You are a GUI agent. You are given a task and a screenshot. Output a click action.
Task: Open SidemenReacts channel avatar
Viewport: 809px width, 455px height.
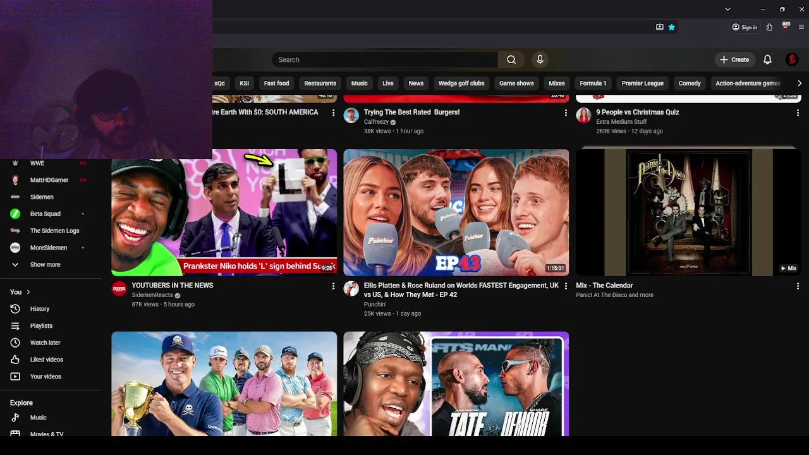pyautogui.click(x=119, y=289)
